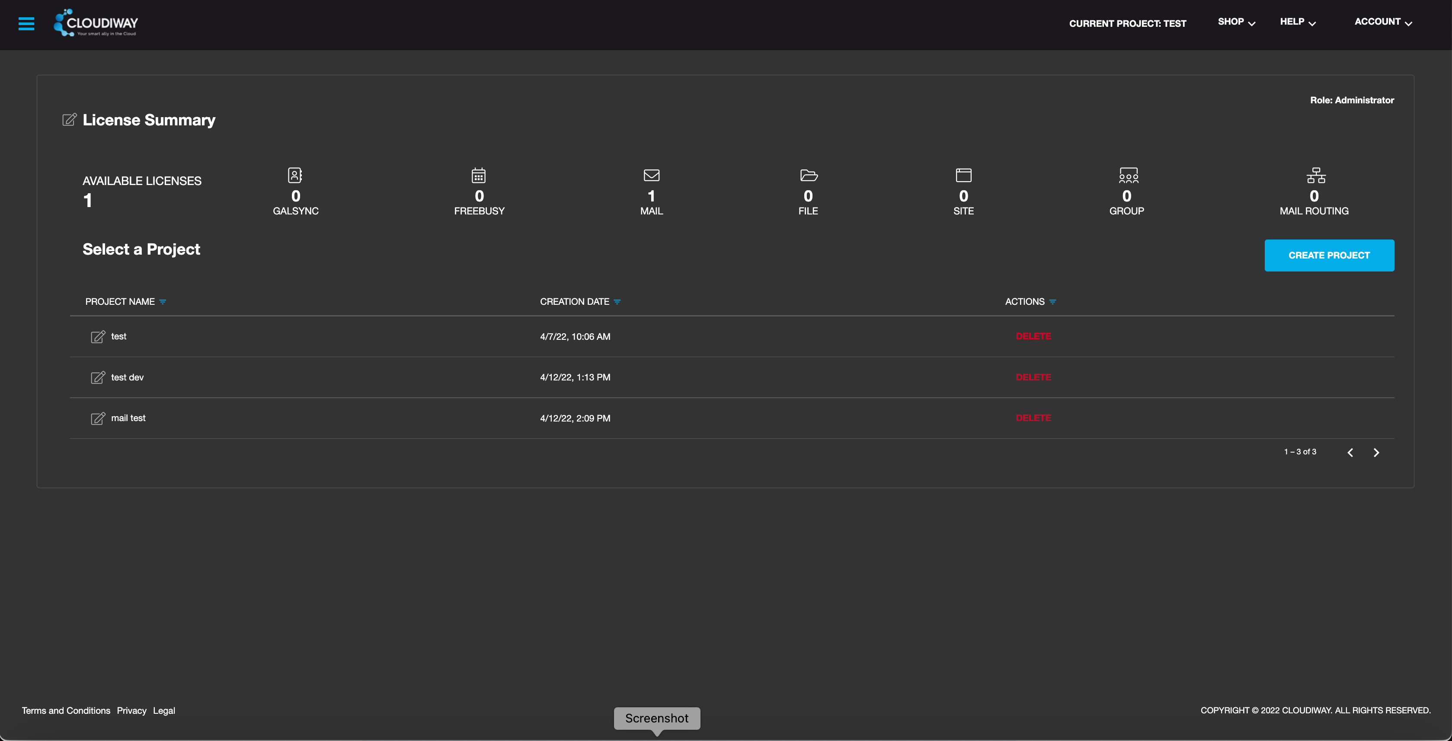Open the hamburger menu icon
Image resolution: width=1452 pixels, height=741 pixels.
pos(26,23)
